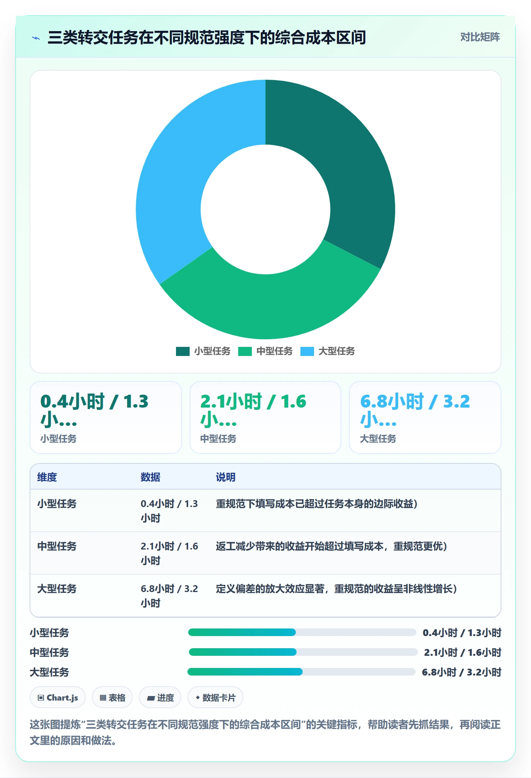Toggle the 中型任务 legend entry
The image size is (531, 778).
click(265, 351)
